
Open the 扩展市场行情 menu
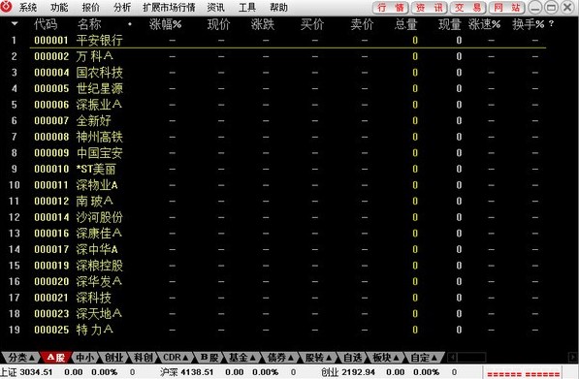pyautogui.click(x=169, y=7)
